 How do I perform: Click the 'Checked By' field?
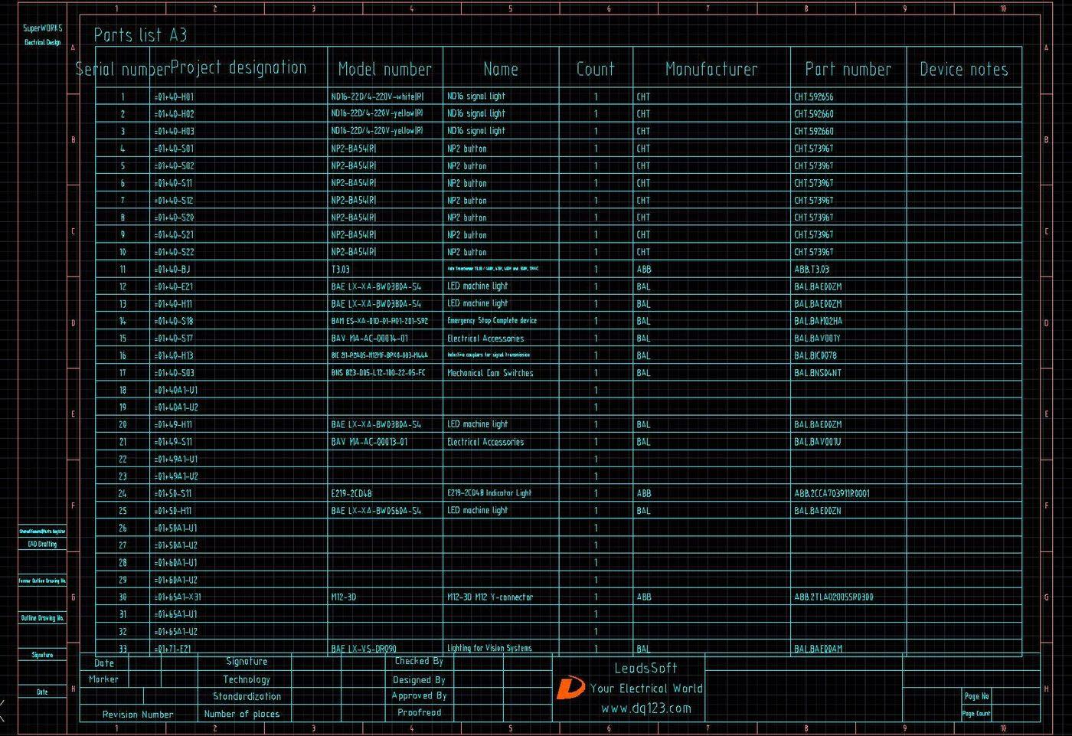pos(419,661)
